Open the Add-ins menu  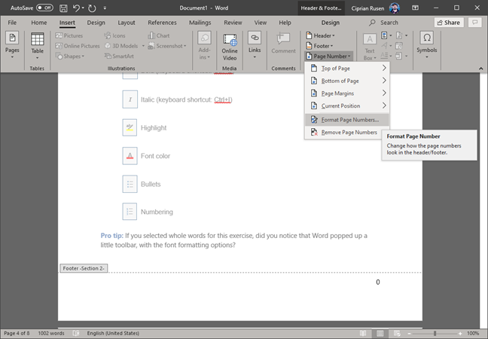tap(205, 46)
